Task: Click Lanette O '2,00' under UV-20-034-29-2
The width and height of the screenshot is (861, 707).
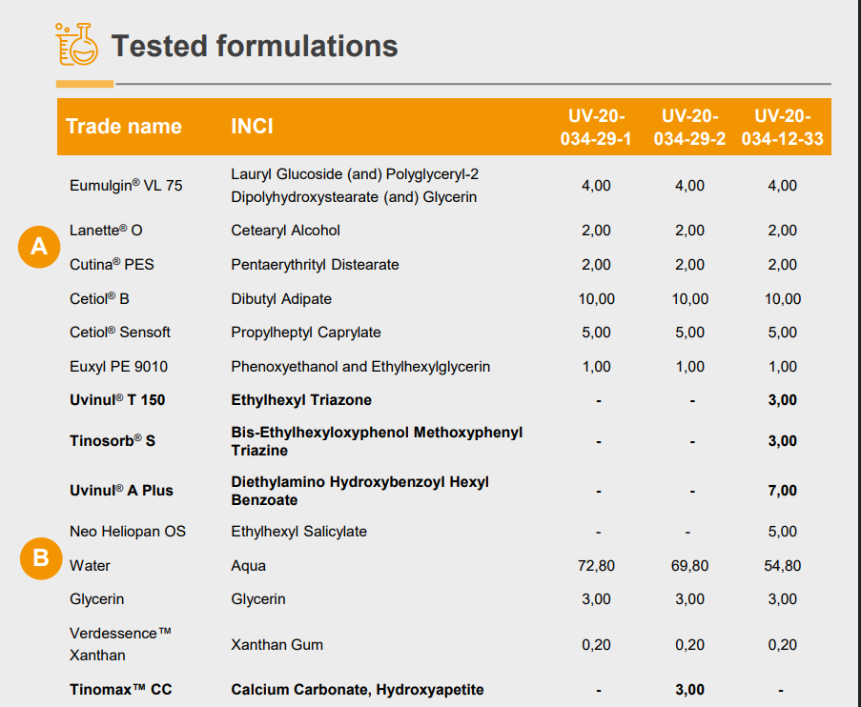Action: [x=689, y=230]
